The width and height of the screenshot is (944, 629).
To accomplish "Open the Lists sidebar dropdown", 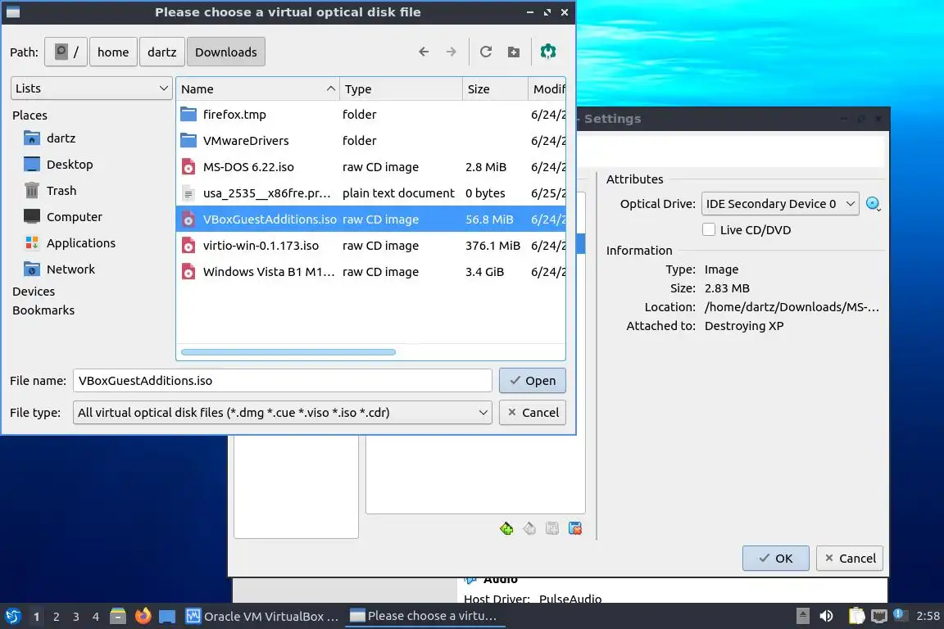I will tap(92, 88).
